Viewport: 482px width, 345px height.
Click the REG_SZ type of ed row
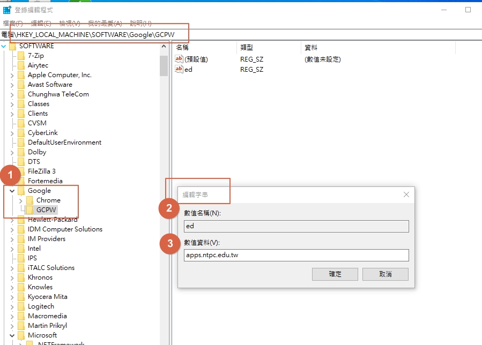tap(252, 70)
